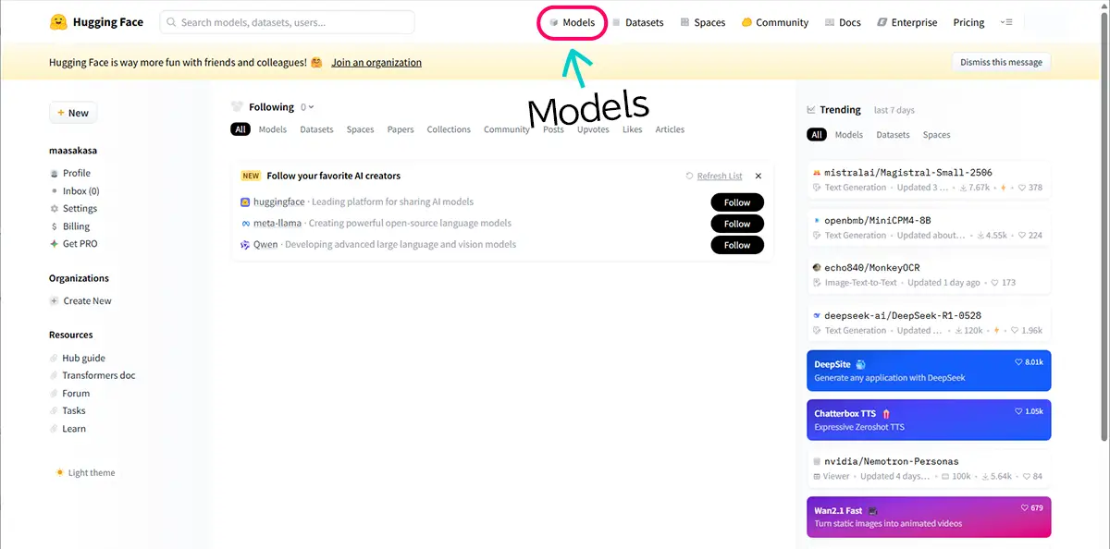Open the Chatterbox TTS space card

tap(929, 420)
